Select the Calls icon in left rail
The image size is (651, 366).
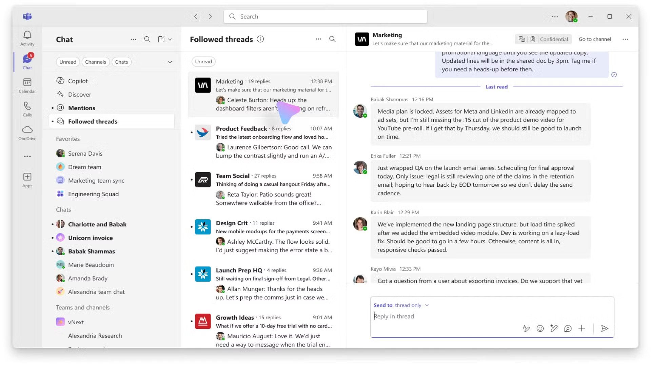point(27,109)
